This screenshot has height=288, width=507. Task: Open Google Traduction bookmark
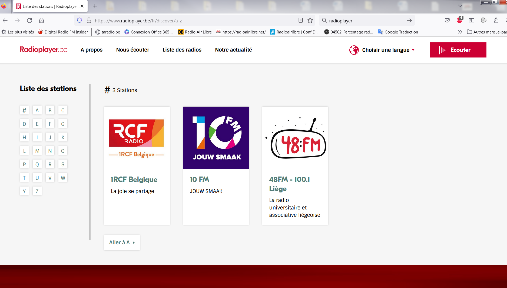[398, 32]
